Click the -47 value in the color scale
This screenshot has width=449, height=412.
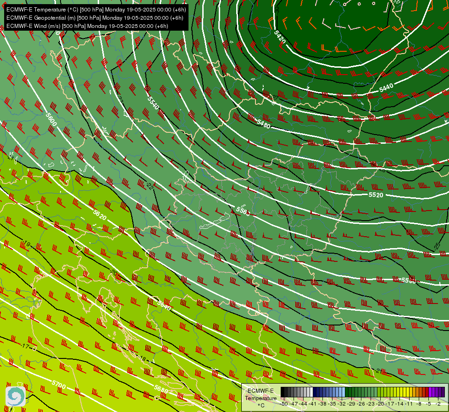tap(294, 404)
